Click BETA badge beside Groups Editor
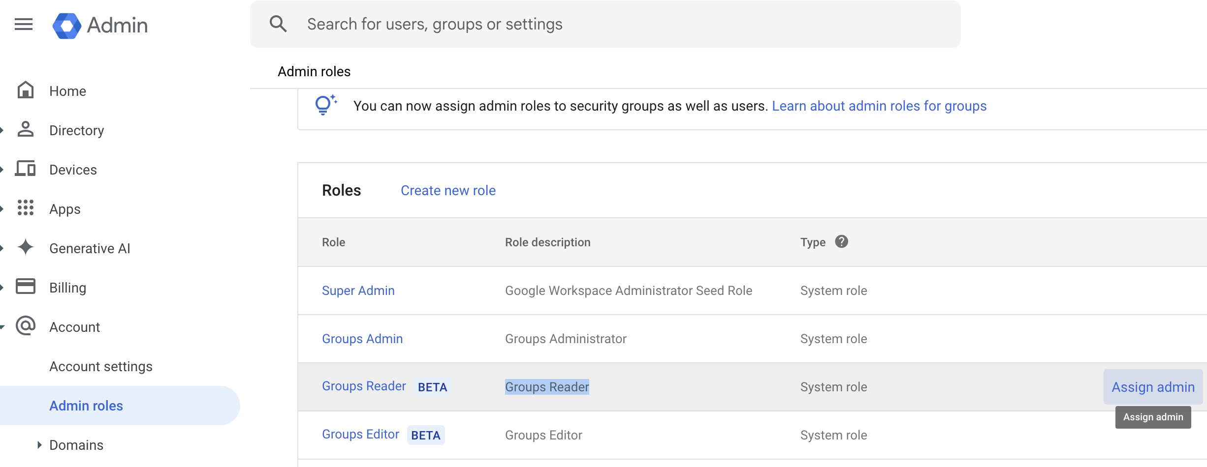 pos(426,435)
